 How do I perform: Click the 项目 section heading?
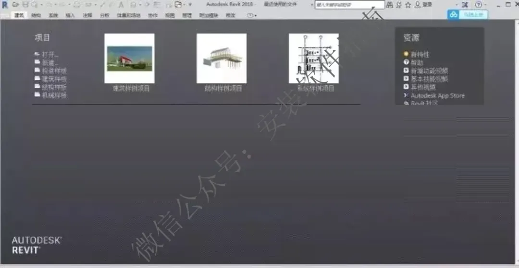coord(42,37)
